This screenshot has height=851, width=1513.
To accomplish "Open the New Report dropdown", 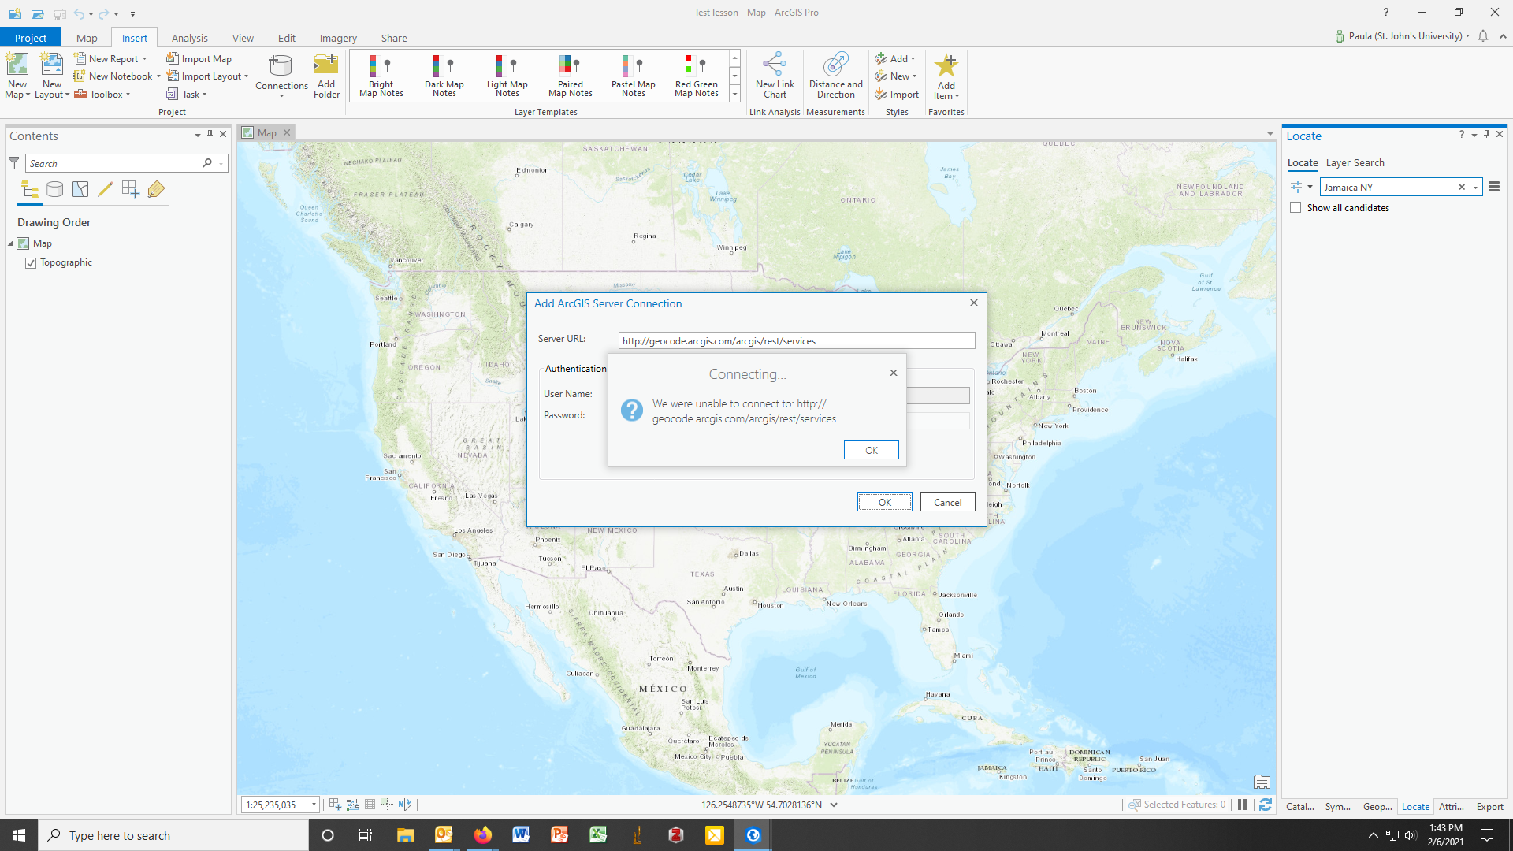I will pyautogui.click(x=144, y=58).
